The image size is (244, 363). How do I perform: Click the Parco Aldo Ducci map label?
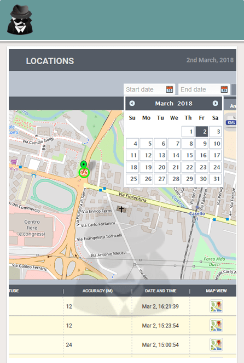coord(214,262)
